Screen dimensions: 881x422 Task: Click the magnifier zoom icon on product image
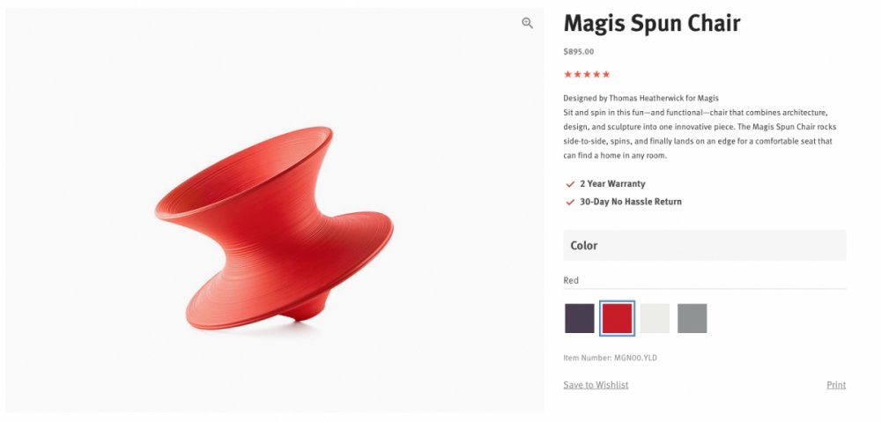pyautogui.click(x=527, y=24)
